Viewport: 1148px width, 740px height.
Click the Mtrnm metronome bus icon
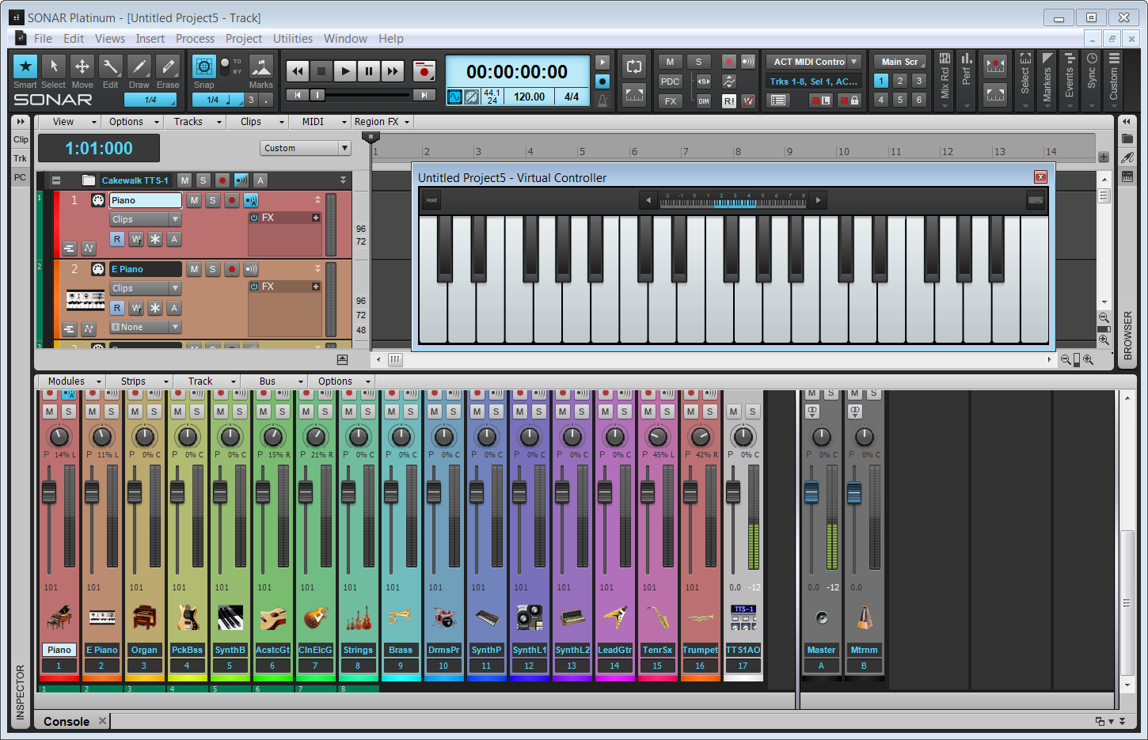(864, 617)
